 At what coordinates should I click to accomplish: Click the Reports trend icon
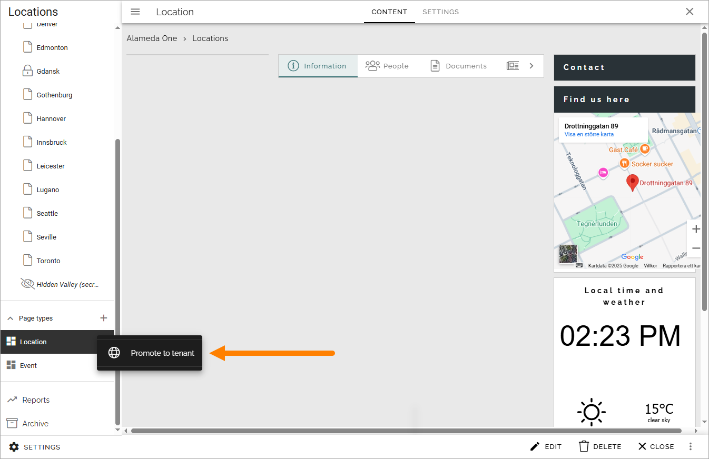click(x=12, y=400)
